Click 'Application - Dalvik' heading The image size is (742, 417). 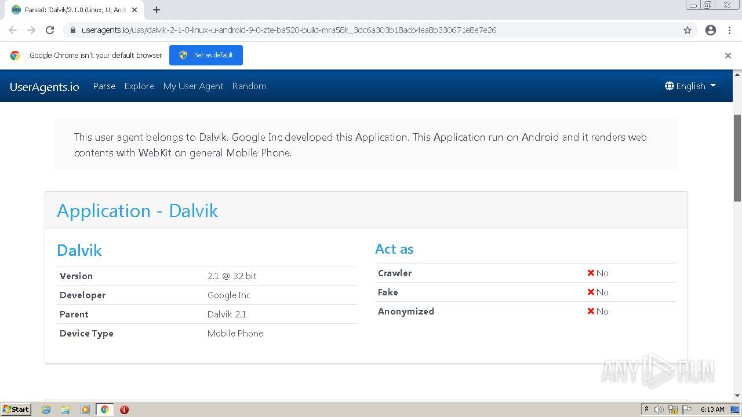pos(137,211)
